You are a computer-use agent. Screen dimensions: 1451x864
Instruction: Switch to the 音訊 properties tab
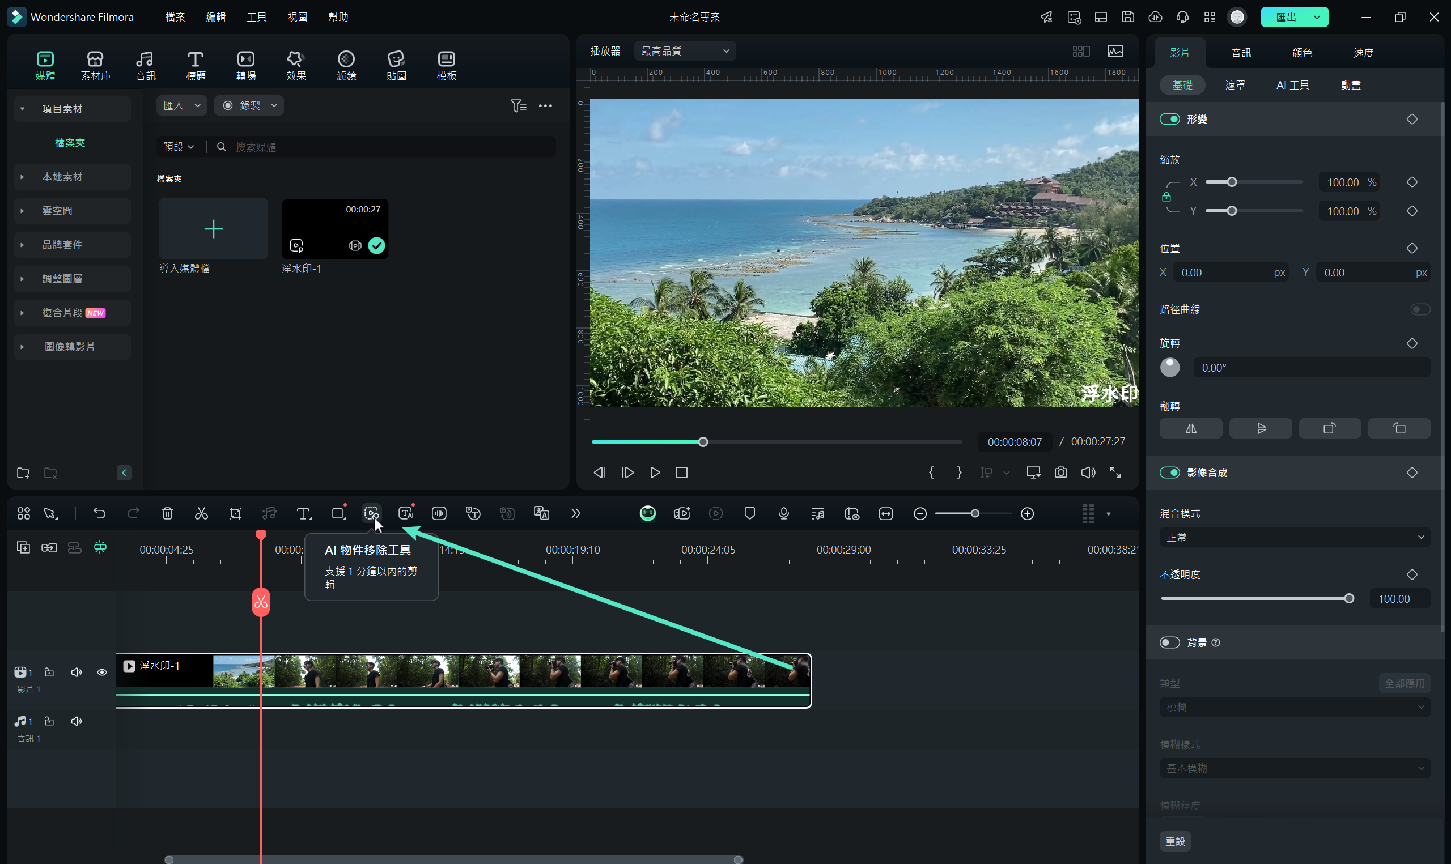point(1241,52)
